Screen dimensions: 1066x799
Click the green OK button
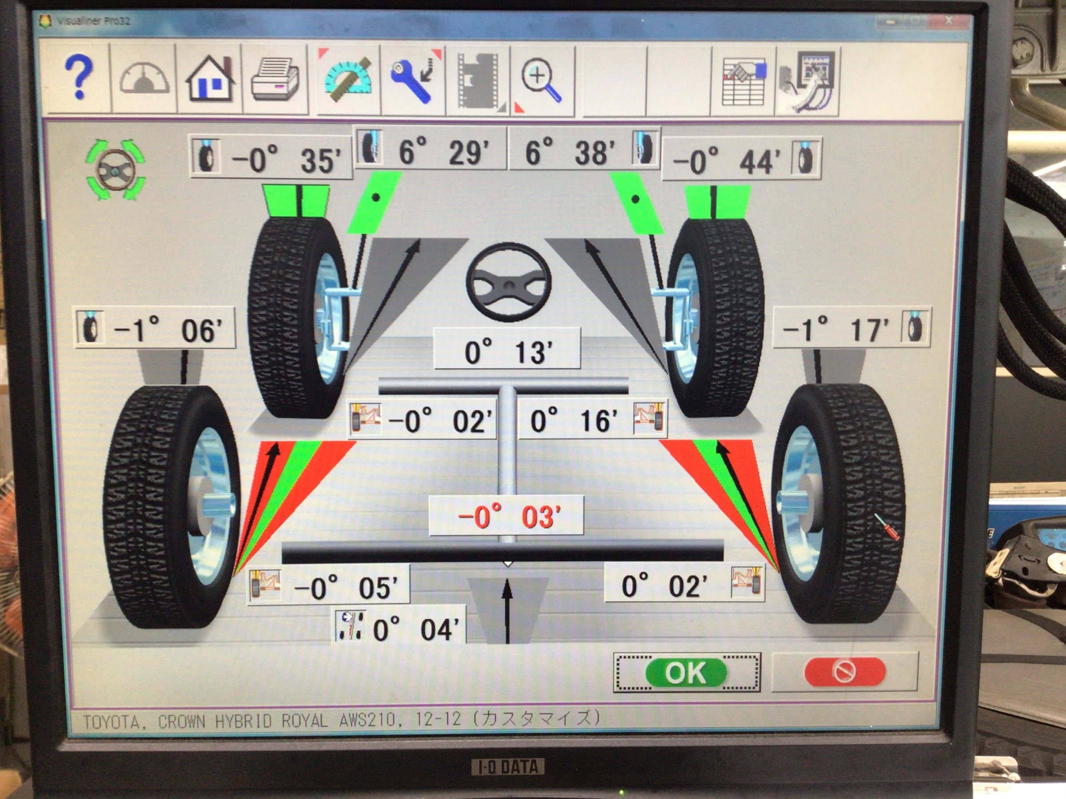[686, 672]
